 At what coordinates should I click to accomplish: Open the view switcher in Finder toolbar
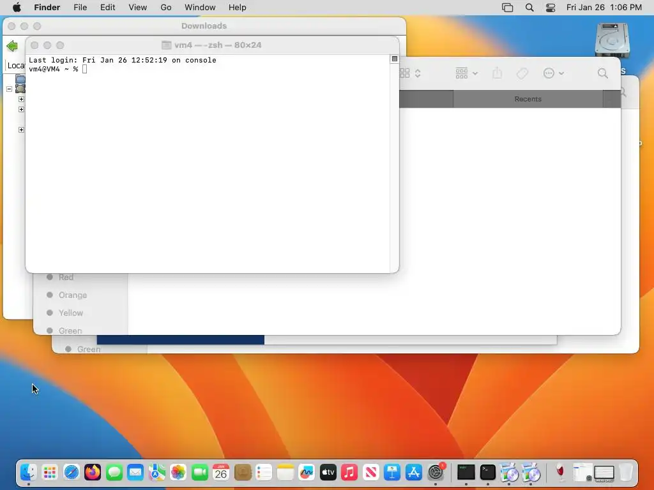(x=411, y=73)
